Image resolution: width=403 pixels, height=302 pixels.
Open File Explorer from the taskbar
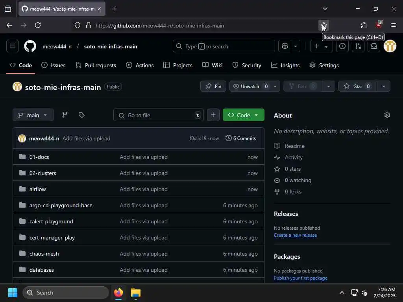point(135,293)
